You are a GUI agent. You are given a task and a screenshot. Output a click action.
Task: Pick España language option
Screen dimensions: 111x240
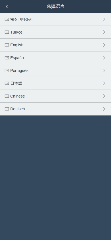55,58
